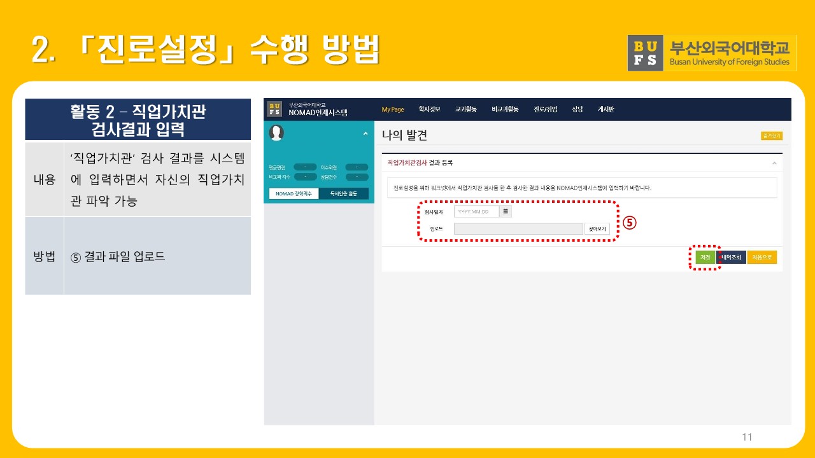The height and width of the screenshot is (458, 815).
Task: Switch to the NOMAD 장학지수 tab
Action: 294,193
